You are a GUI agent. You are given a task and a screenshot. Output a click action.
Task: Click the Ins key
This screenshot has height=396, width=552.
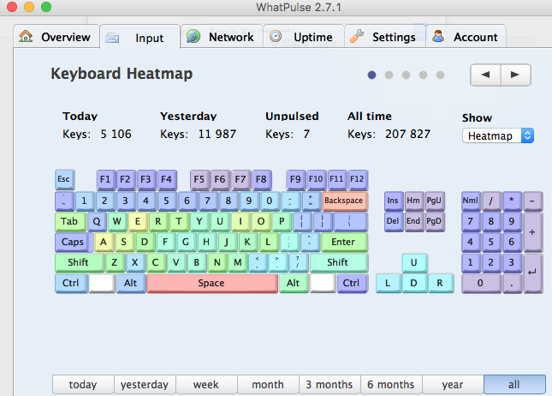tap(394, 201)
